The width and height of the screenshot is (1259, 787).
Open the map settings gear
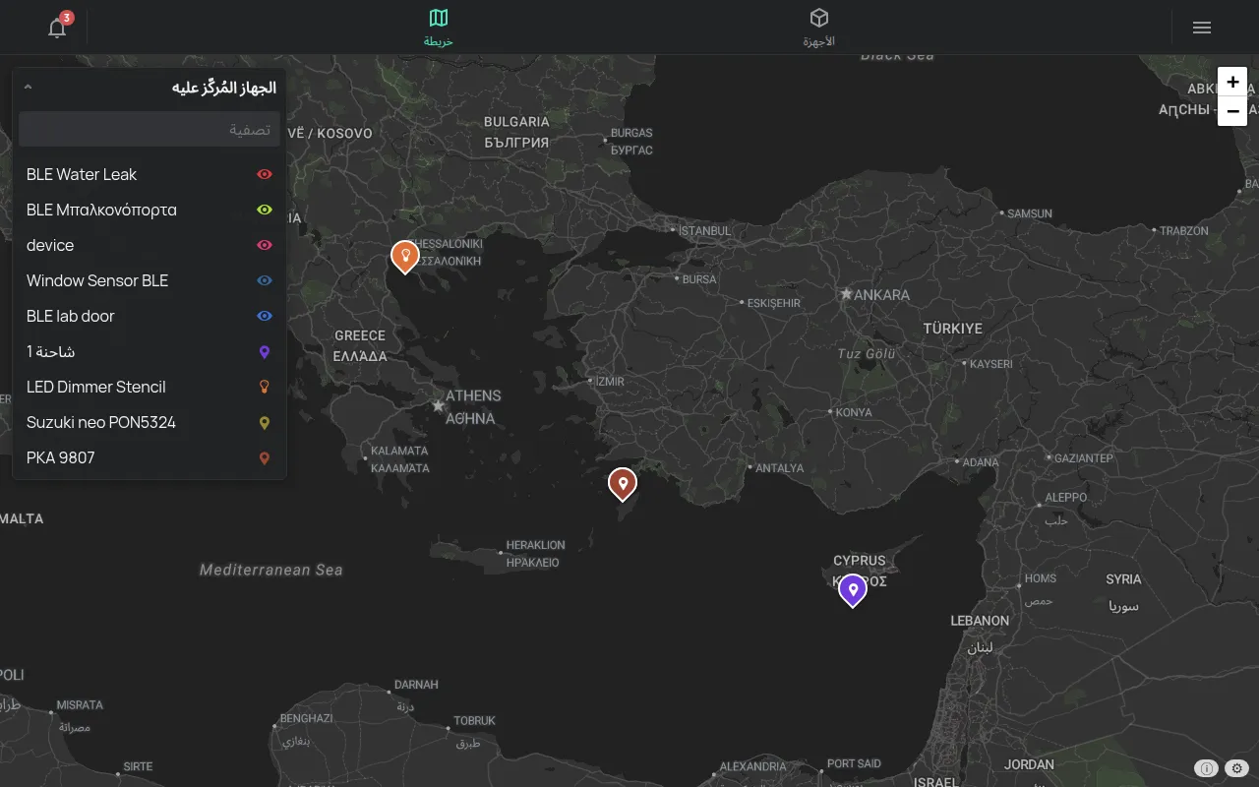point(1237,768)
